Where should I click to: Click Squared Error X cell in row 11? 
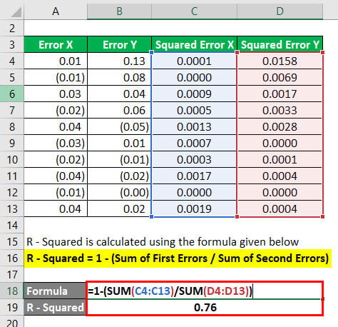point(194,176)
